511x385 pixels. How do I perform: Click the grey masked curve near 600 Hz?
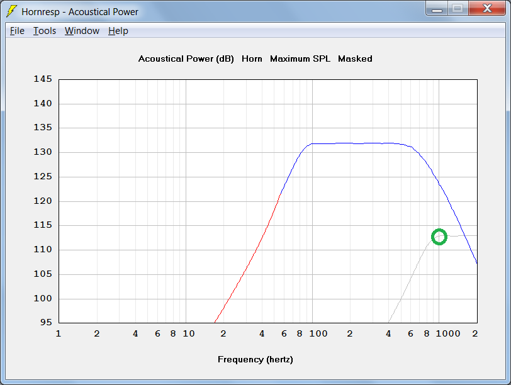411,277
